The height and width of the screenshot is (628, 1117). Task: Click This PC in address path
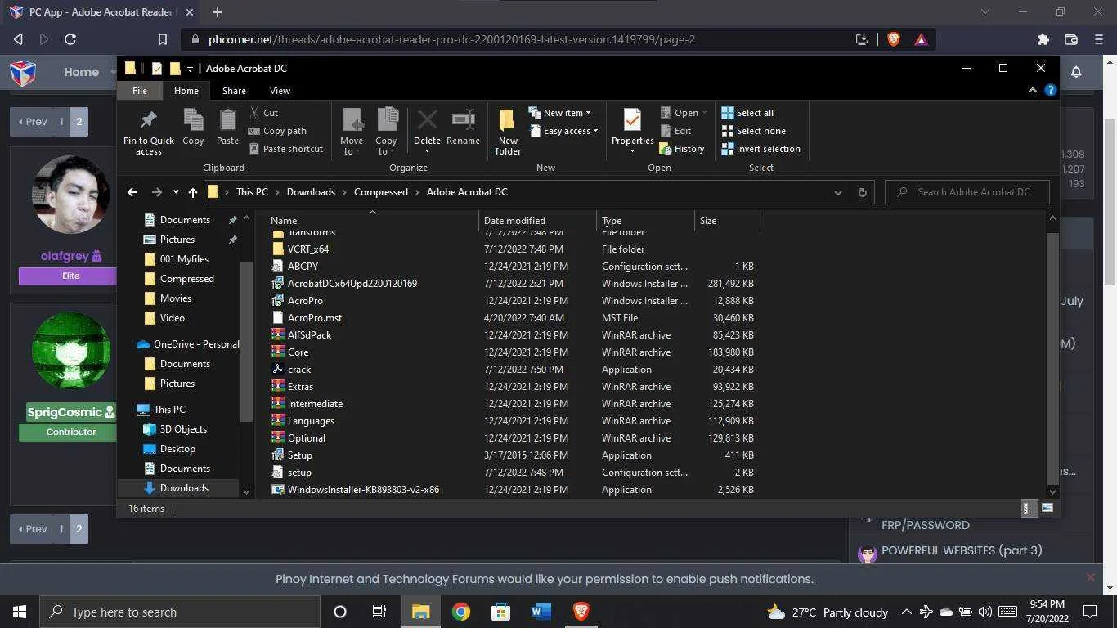tap(252, 192)
